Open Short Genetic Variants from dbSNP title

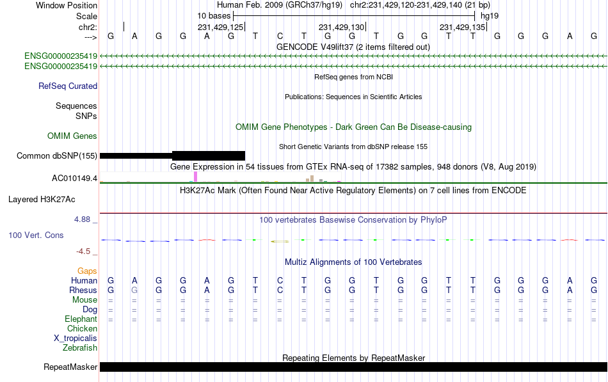click(353, 147)
